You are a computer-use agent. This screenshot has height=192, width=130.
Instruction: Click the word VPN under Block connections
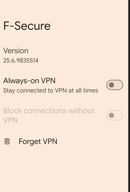tap(10, 120)
